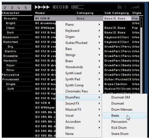This screenshot has height=138, width=149.
Task: Sort by the Style column header
Action: [137, 13]
